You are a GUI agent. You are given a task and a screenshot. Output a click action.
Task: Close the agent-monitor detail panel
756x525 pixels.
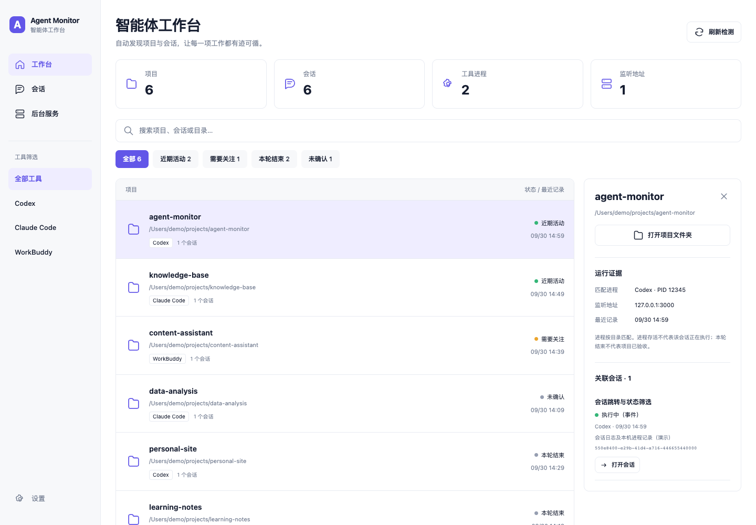(x=724, y=196)
